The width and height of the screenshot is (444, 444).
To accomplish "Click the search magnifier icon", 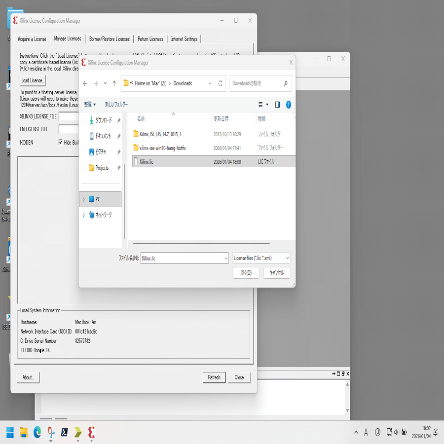I will pyautogui.click(x=286, y=83).
